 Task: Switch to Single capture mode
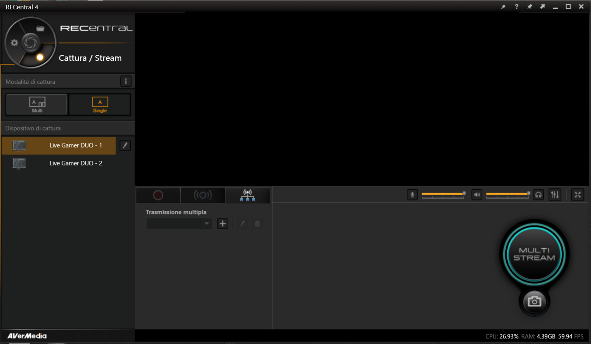click(100, 104)
